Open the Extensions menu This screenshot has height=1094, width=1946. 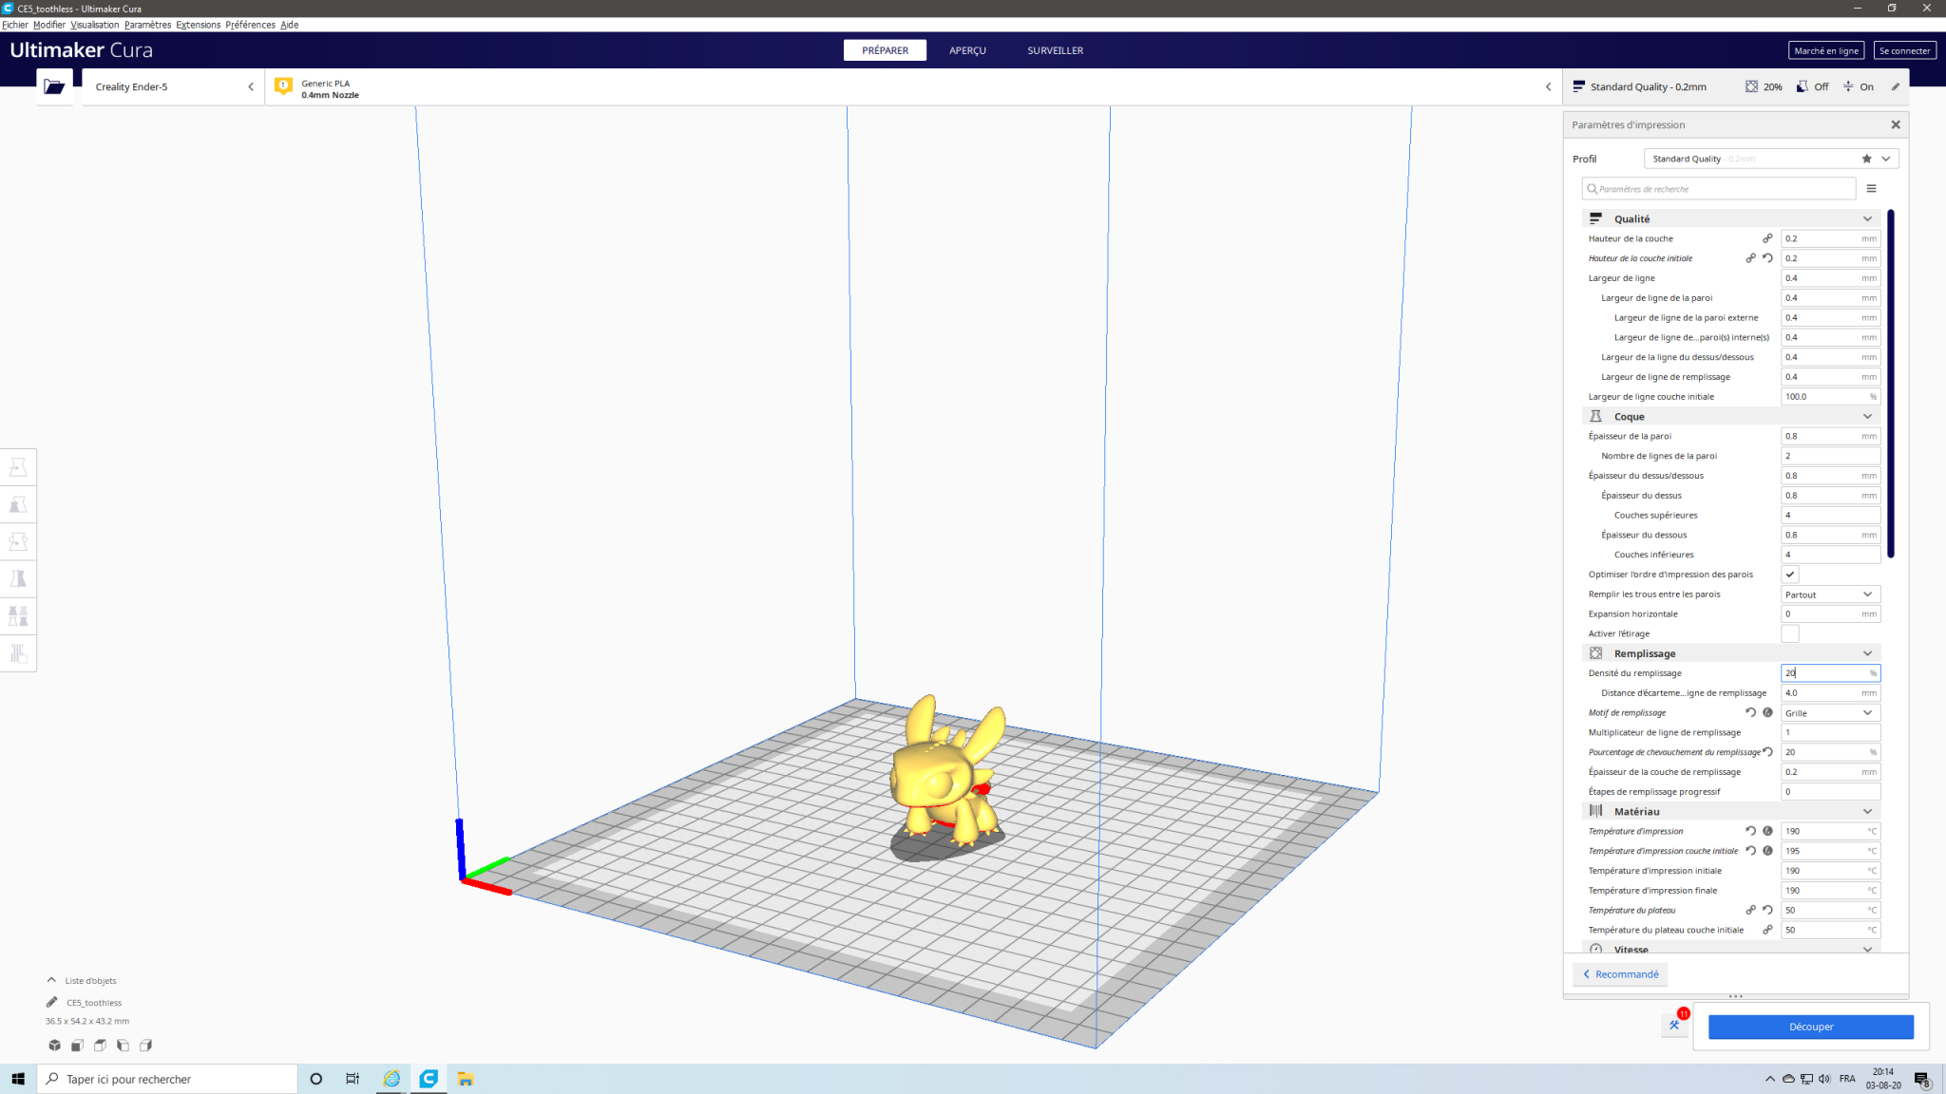(198, 25)
